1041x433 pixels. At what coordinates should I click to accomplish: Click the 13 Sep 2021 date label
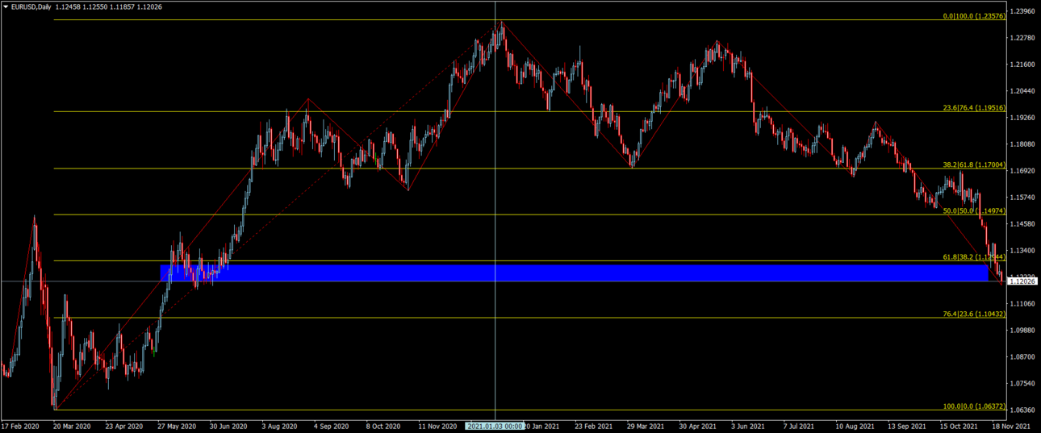(x=906, y=426)
